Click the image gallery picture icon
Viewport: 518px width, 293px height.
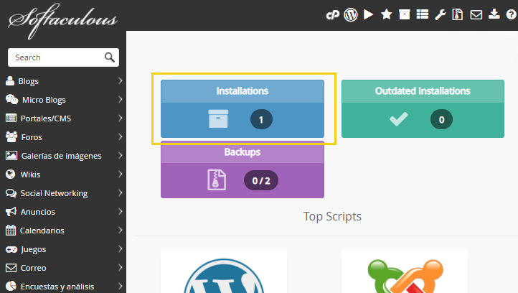pos(11,155)
